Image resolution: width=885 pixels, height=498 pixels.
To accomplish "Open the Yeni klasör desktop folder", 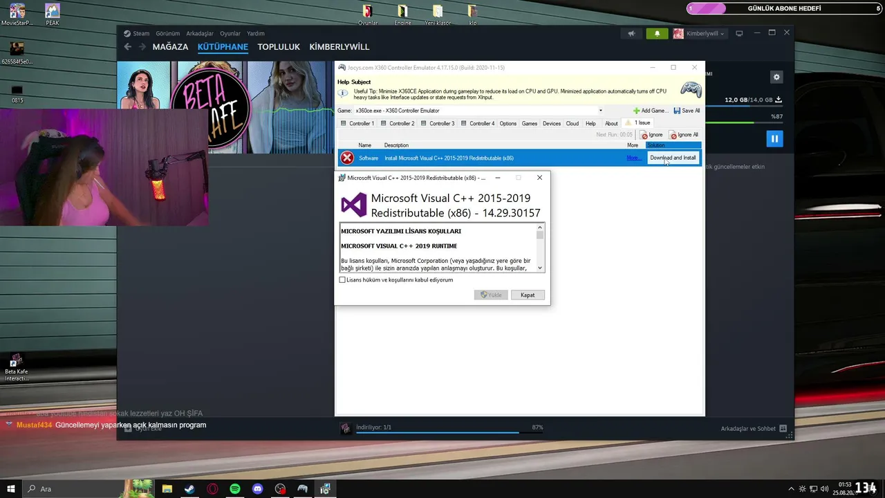I will pyautogui.click(x=438, y=15).
